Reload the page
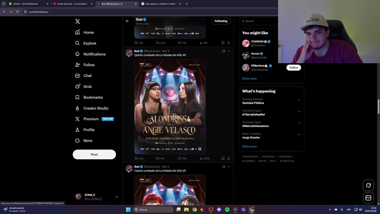The height and width of the screenshot is (214, 380). click(18, 12)
